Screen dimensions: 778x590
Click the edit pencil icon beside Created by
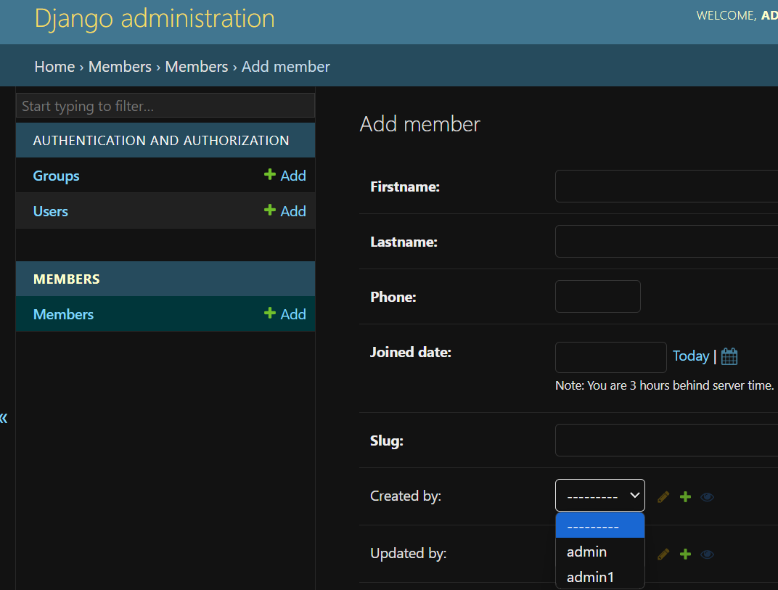click(663, 496)
